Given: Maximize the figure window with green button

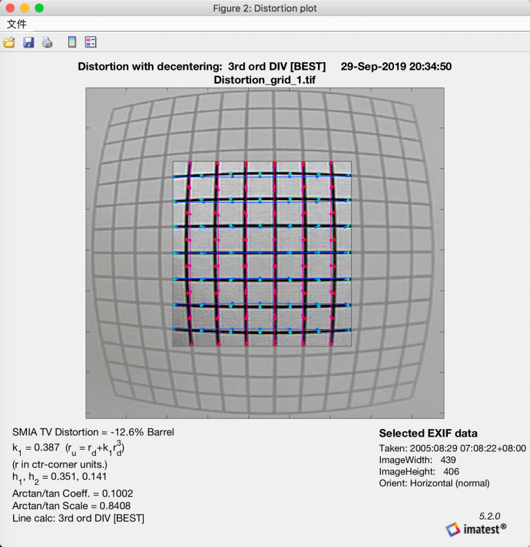Looking at the screenshot, I should [x=39, y=8].
